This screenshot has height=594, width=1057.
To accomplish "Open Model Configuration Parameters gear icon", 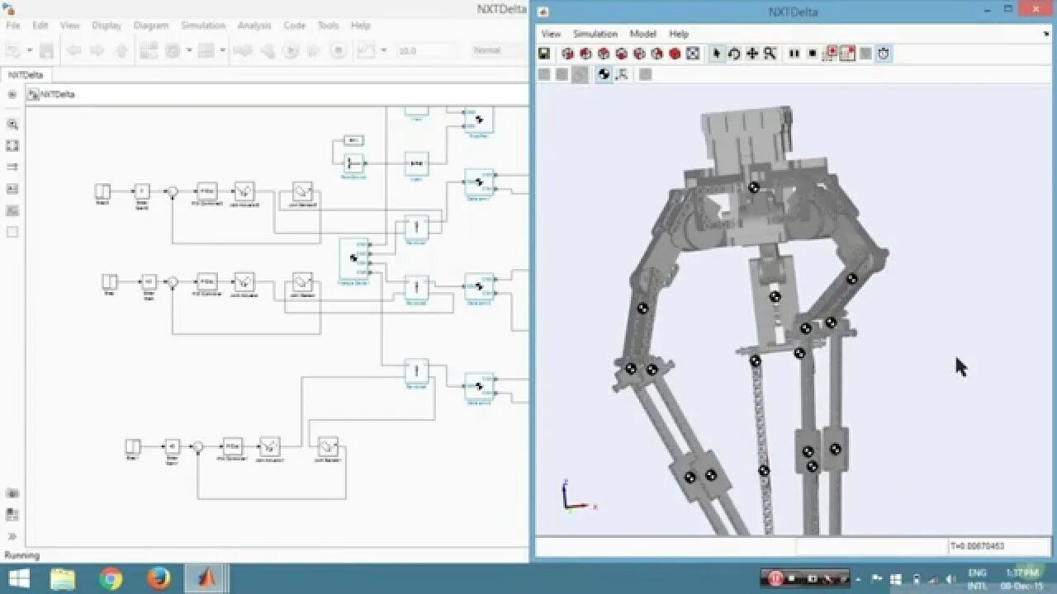I will pos(173,51).
